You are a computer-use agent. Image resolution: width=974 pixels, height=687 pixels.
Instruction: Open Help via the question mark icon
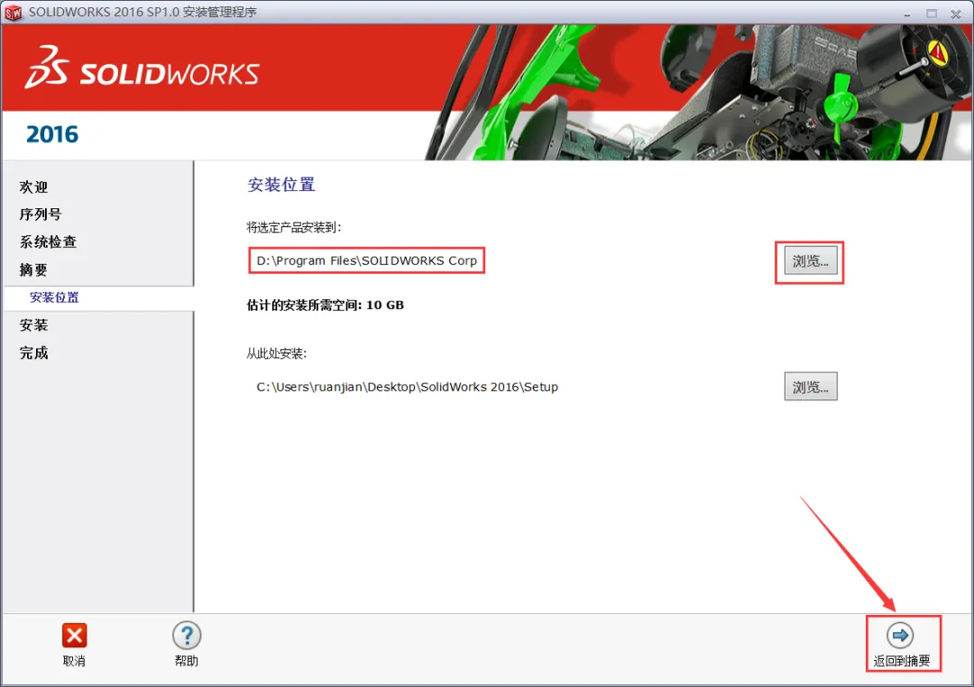click(187, 636)
